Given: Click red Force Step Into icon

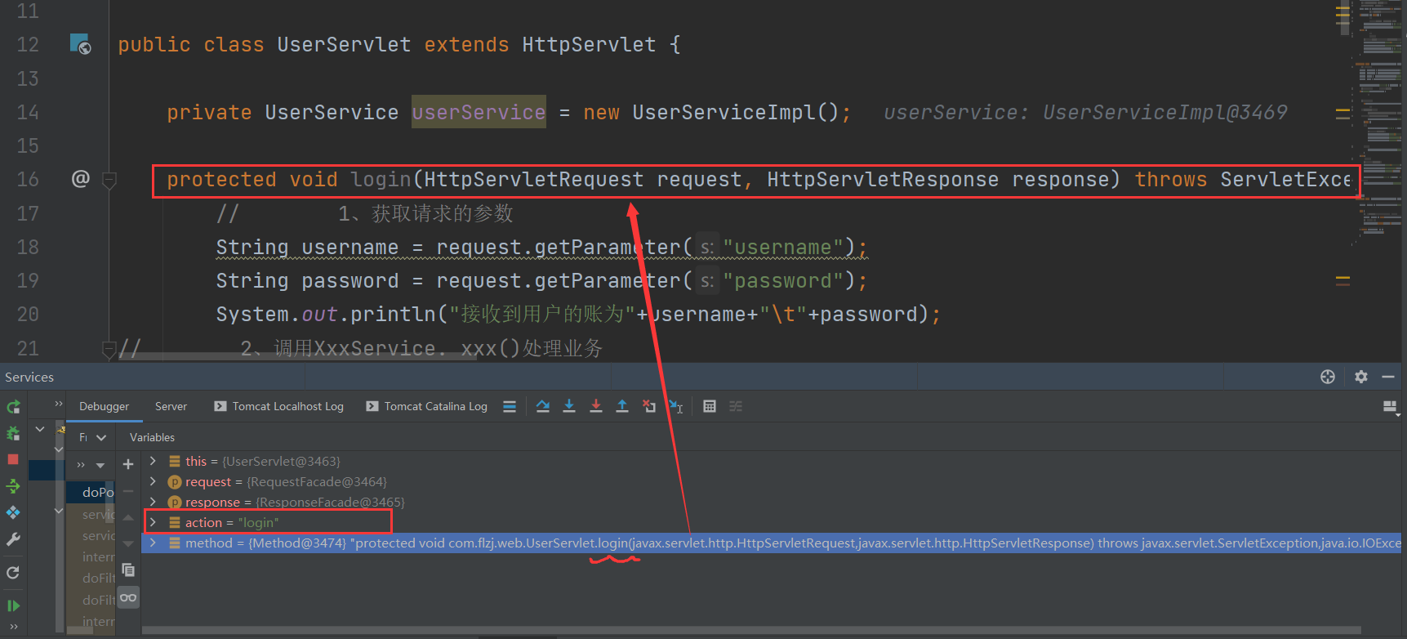Looking at the screenshot, I should tap(596, 406).
